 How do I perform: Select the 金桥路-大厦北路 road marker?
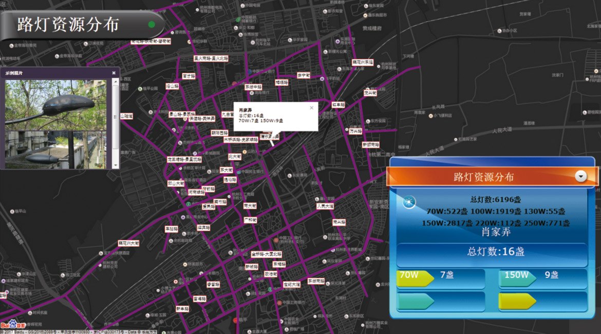(x=266, y=254)
